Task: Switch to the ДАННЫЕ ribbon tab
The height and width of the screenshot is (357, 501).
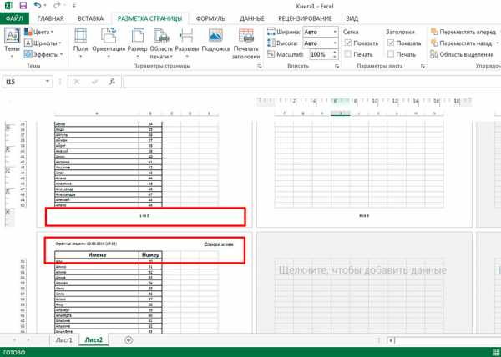Action: (x=252, y=18)
